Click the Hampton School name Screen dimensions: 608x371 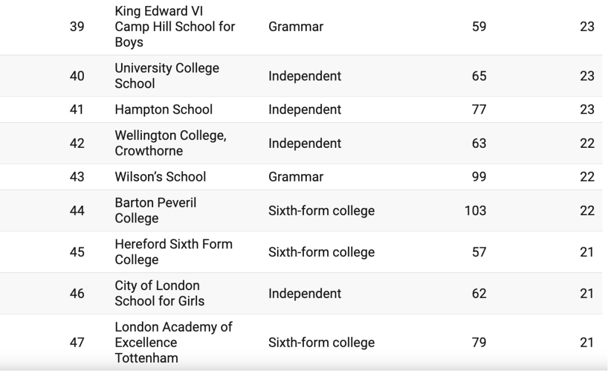coord(163,110)
